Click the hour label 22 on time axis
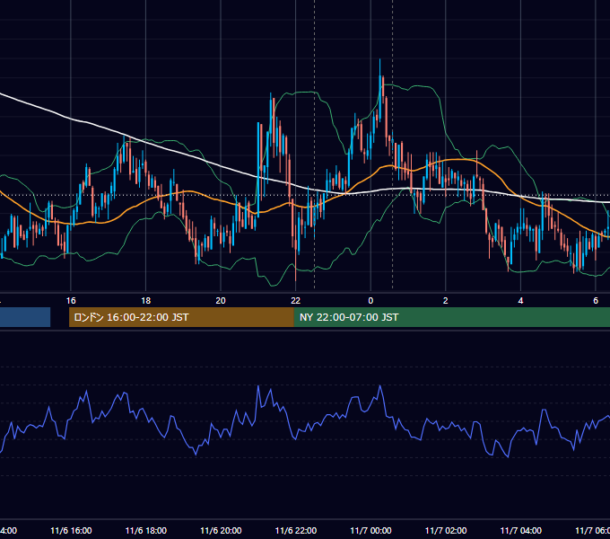610x539 pixels. (x=296, y=301)
